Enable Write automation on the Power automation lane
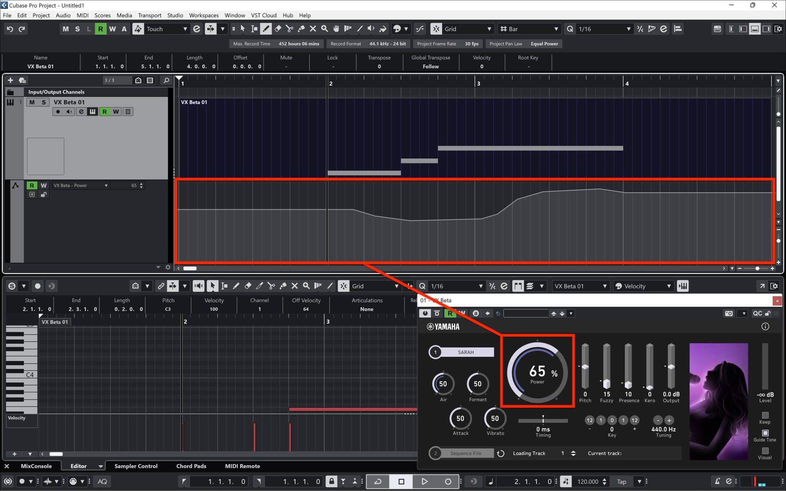 pos(43,185)
